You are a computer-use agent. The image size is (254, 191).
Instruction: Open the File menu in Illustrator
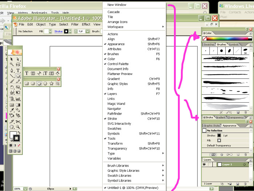point(21,24)
